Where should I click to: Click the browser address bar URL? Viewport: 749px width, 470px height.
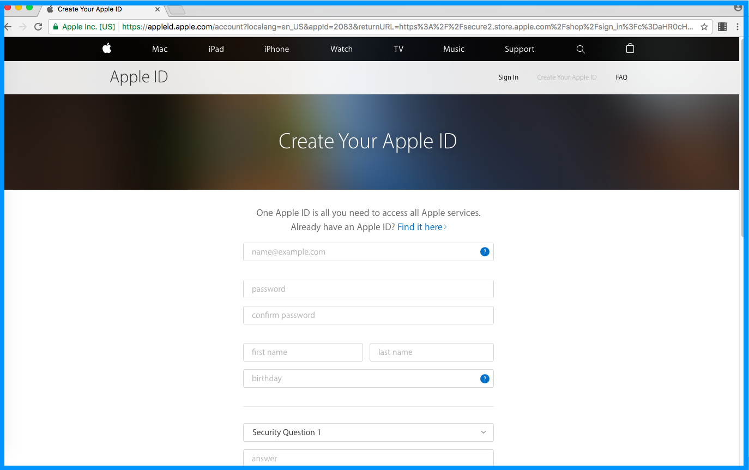pyautogui.click(x=408, y=27)
